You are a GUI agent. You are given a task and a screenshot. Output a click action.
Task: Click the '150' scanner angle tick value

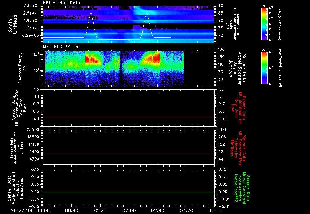(x=222, y=57)
